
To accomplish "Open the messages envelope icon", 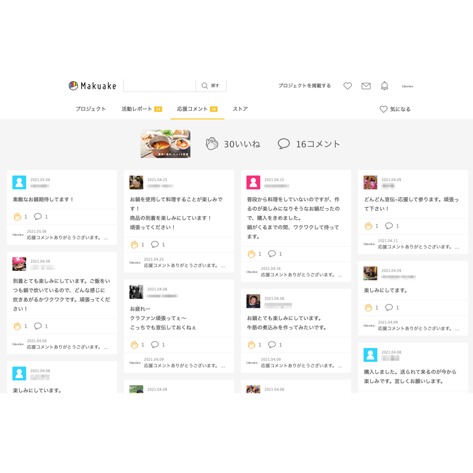I will pos(366,86).
